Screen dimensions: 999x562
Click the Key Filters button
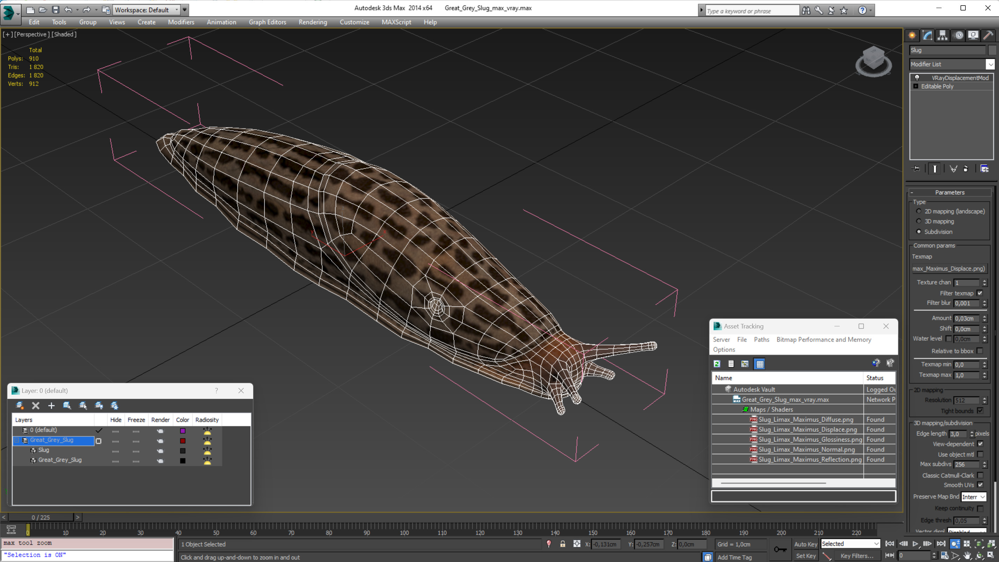click(x=857, y=556)
